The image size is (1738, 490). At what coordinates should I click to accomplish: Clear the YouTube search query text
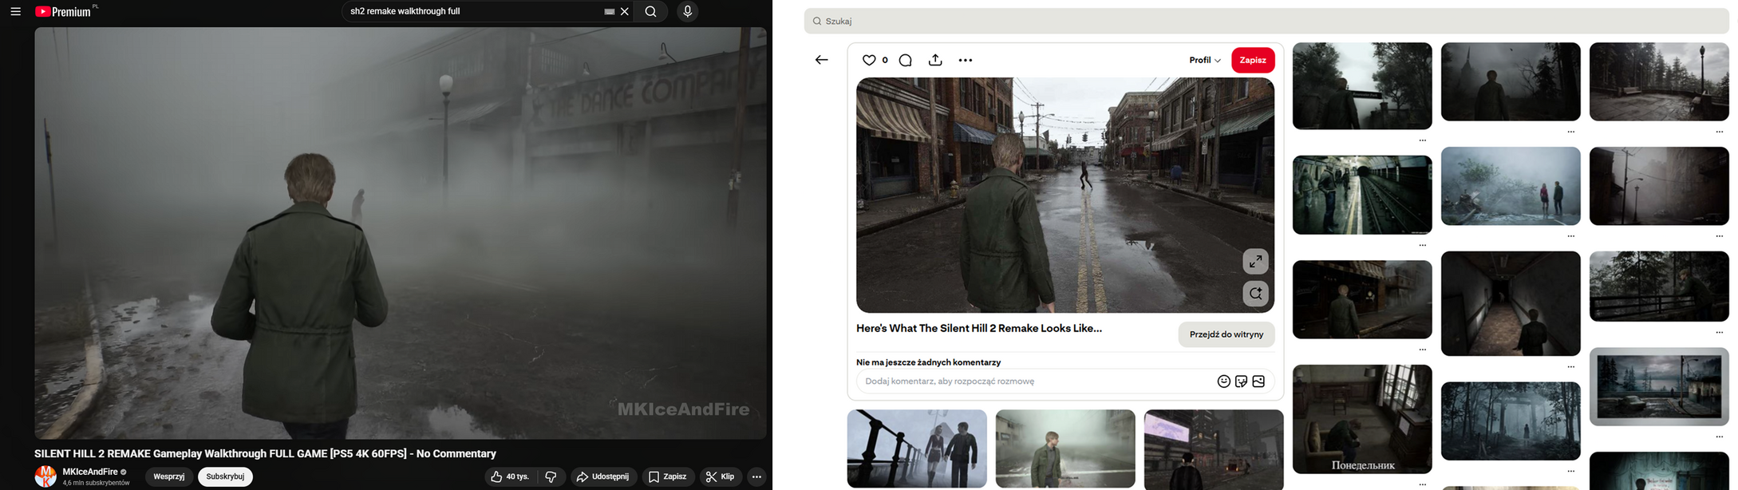(625, 12)
